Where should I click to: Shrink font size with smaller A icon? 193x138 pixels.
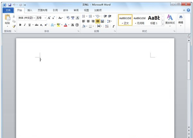(x=53, y=18)
